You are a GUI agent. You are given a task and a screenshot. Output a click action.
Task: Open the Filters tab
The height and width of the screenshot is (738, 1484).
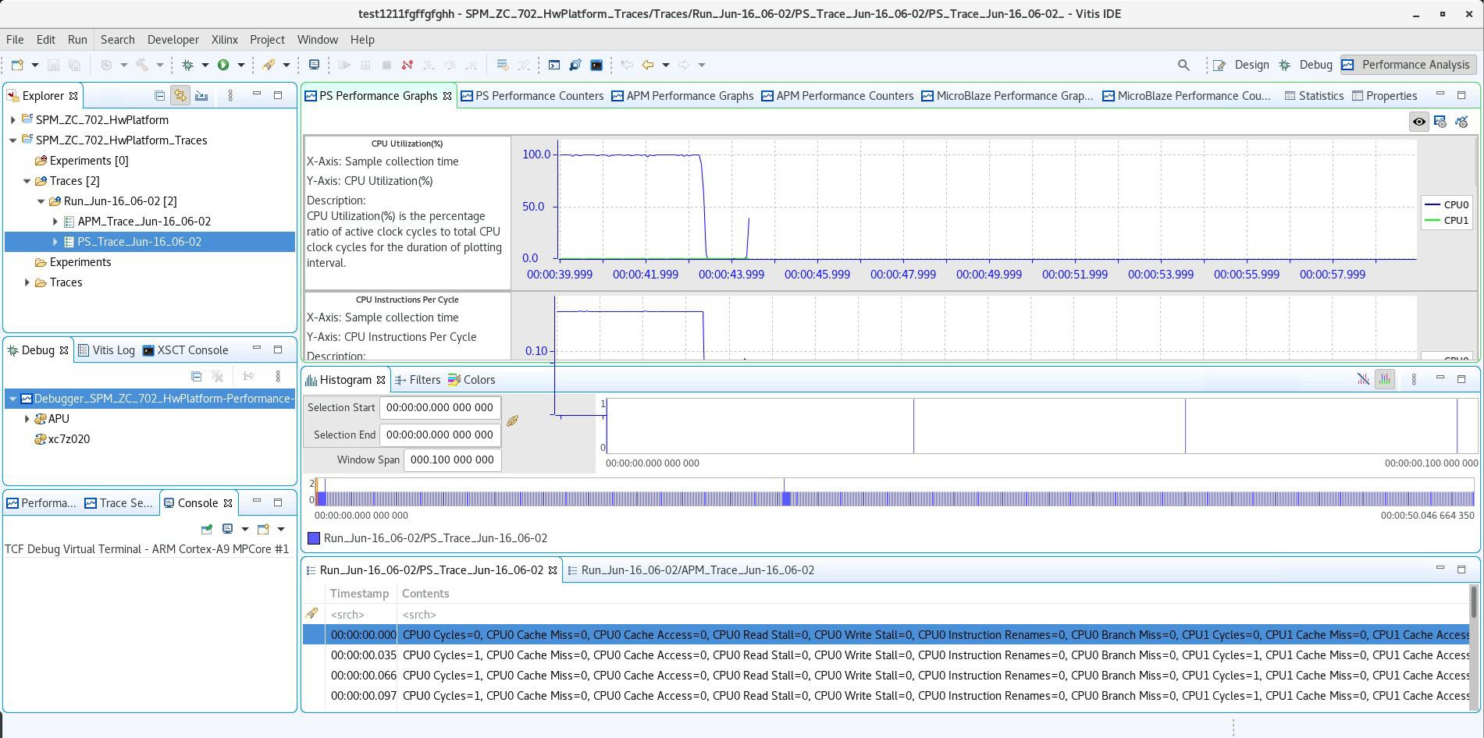(x=418, y=380)
